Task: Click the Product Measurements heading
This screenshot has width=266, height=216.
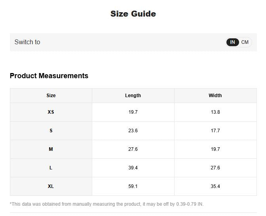Action: point(49,76)
